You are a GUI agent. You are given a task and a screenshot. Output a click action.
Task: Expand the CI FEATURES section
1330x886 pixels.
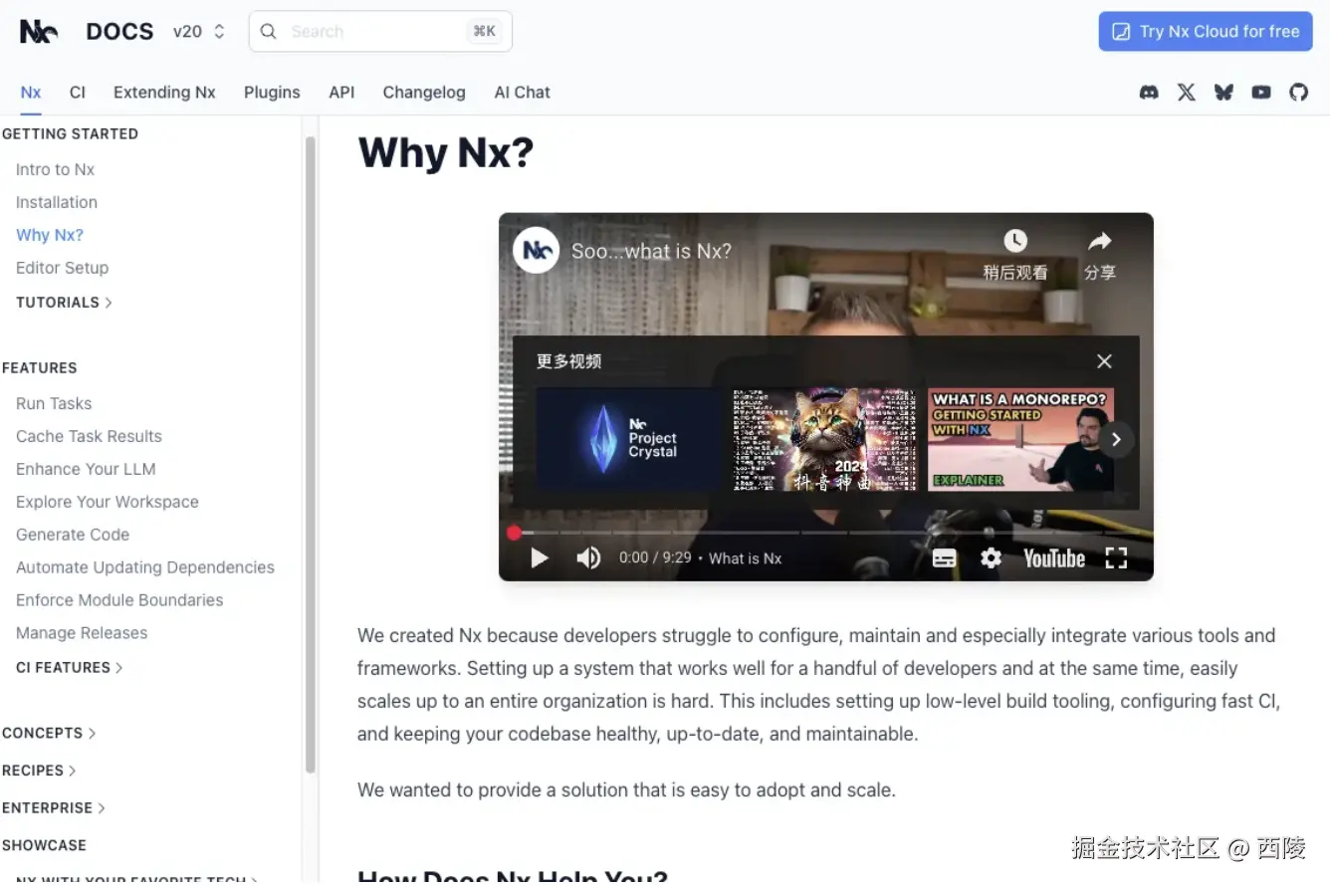point(69,668)
